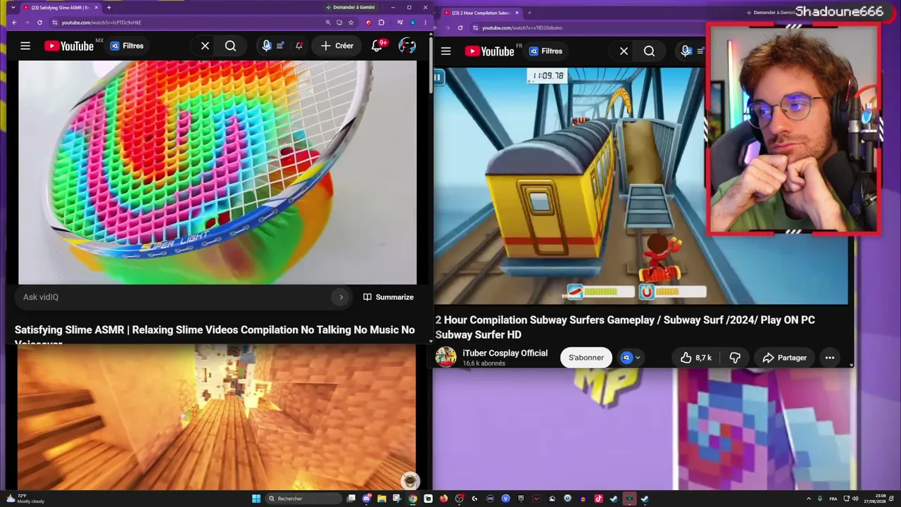Click Demander à Gemini in the Slime window
Screen dimensions: 901x507
coord(351,7)
